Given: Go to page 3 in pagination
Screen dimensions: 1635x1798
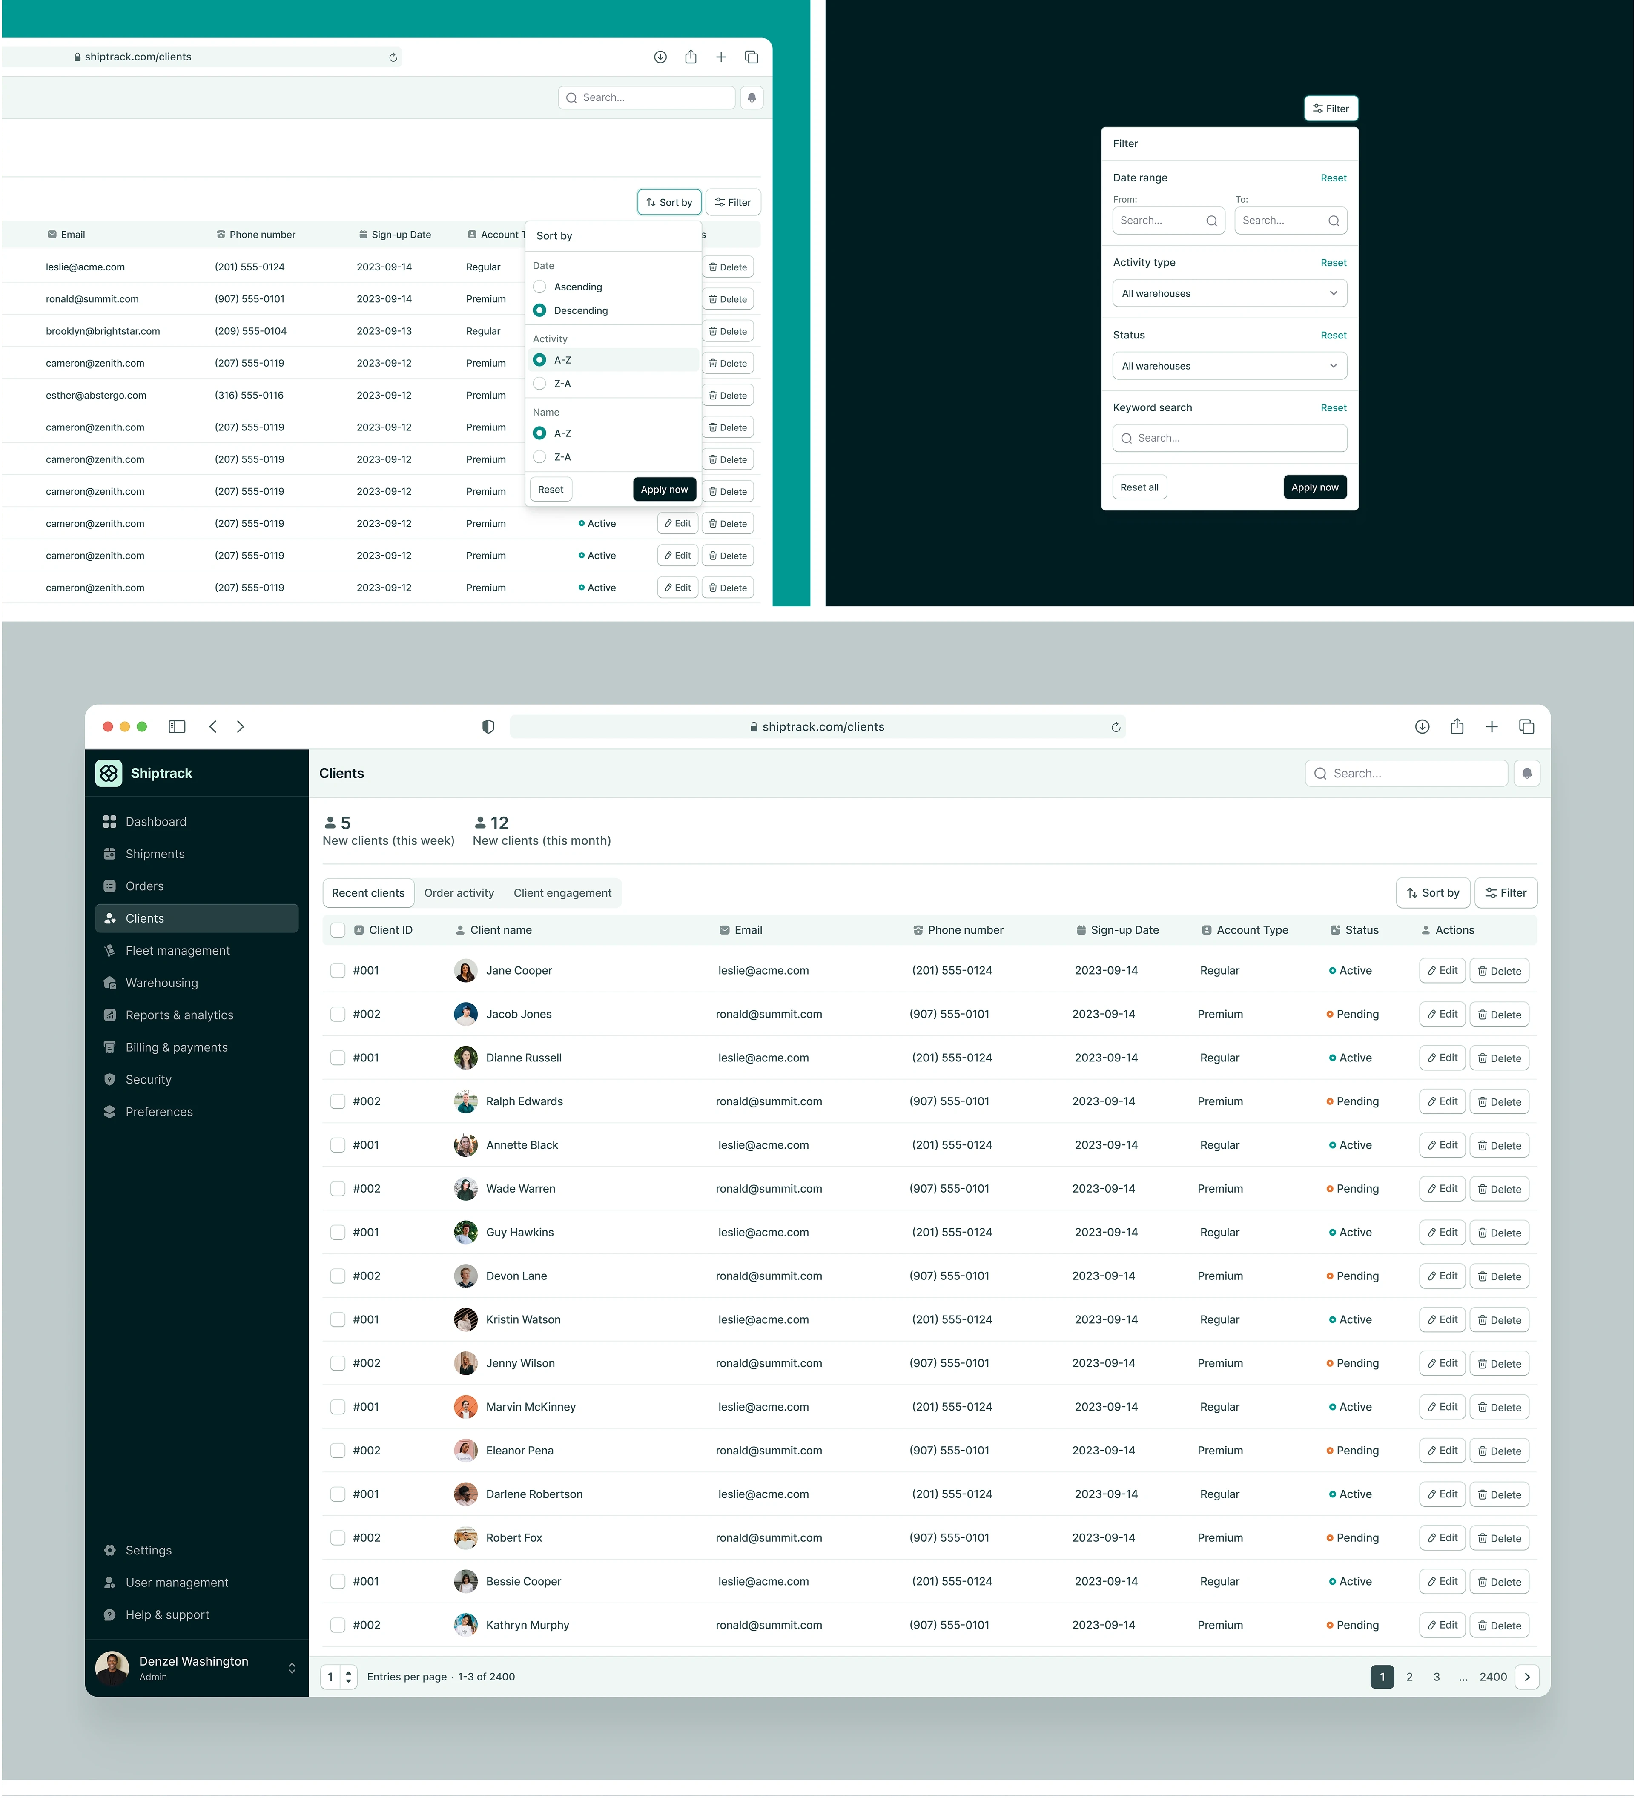Looking at the screenshot, I should [1436, 1677].
